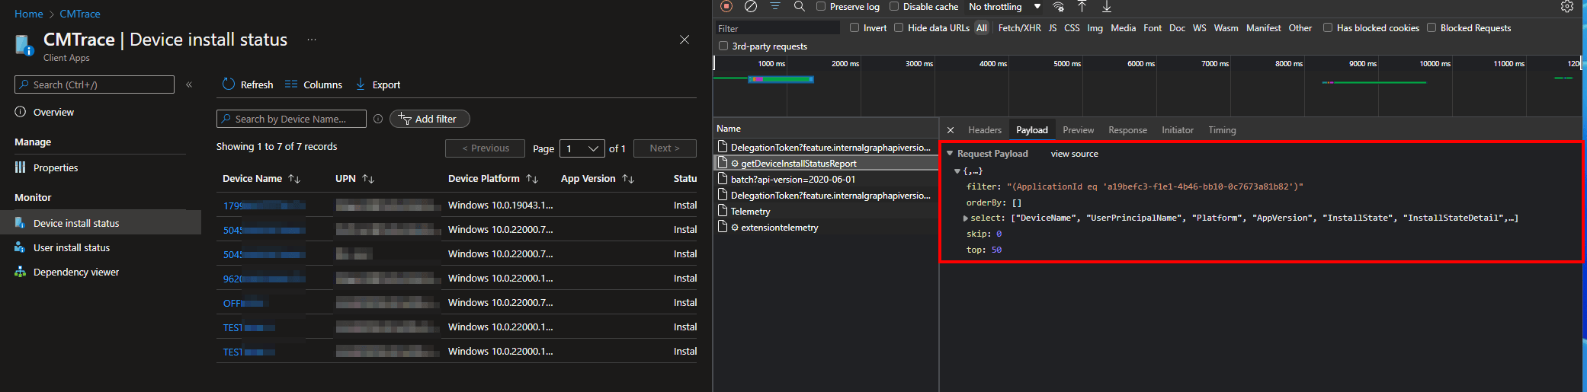The height and width of the screenshot is (392, 1587).
Task: Toggle the network filter funnel icon
Action: pyautogui.click(x=775, y=6)
